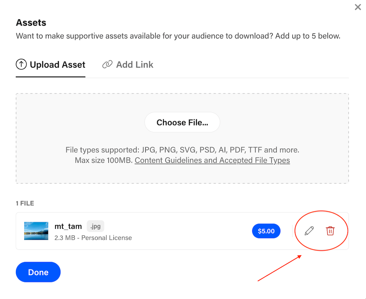This screenshot has height=299, width=366.
Task: Select the upload arrow icon beside Upload Asset
Action: (22, 64)
